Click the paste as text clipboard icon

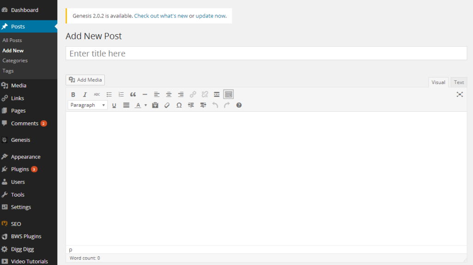(155, 105)
